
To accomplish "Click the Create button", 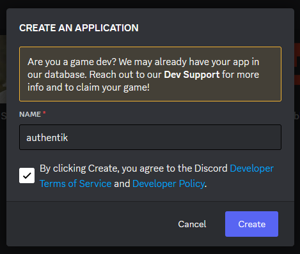I will [x=251, y=224].
